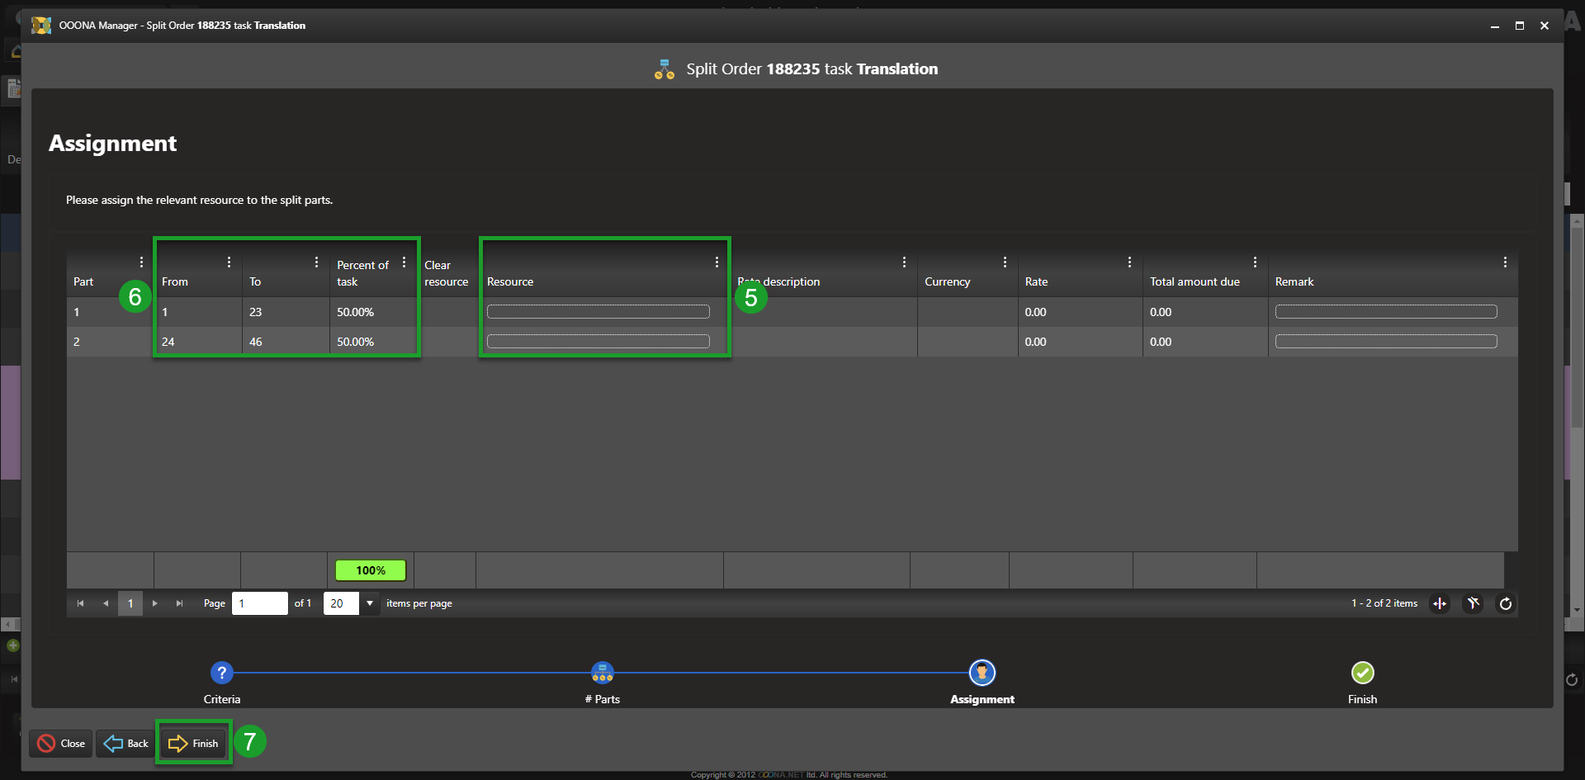Click the Criteria step question mark icon
This screenshot has width=1585, height=780.
[x=221, y=673]
